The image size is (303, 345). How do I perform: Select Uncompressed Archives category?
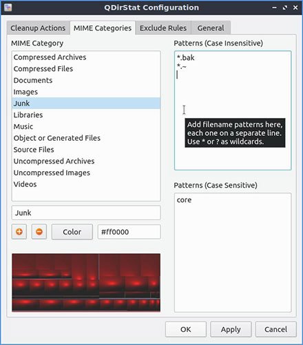click(86, 161)
